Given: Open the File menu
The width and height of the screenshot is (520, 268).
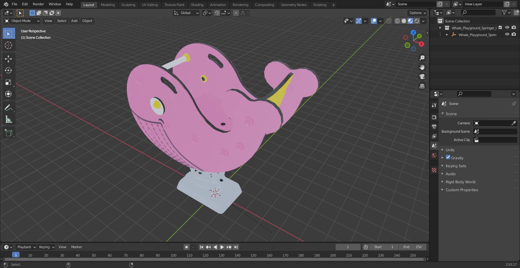Looking at the screenshot, I should click(14, 4).
